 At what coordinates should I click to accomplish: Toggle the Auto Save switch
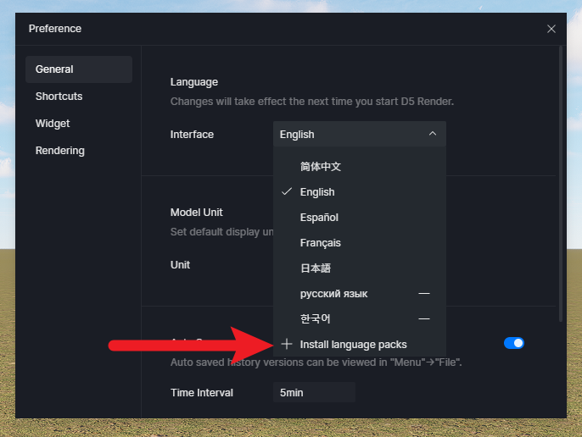(x=514, y=343)
